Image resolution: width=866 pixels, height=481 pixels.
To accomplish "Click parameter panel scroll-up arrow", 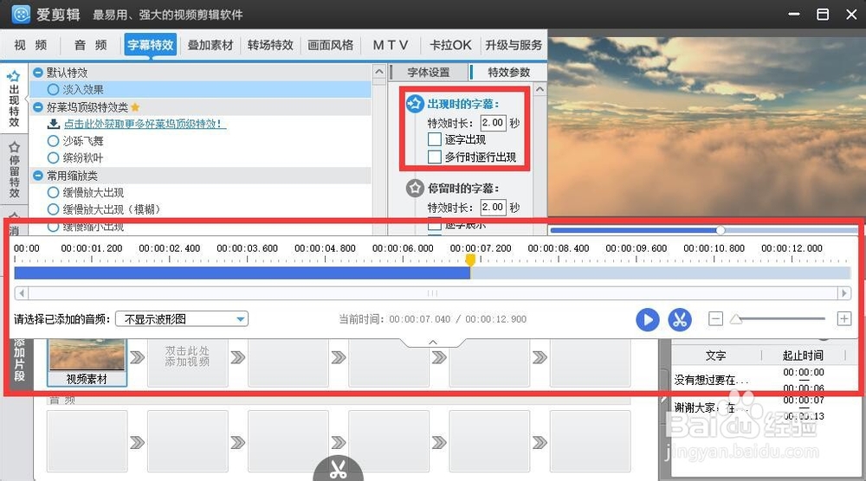I will (x=540, y=89).
